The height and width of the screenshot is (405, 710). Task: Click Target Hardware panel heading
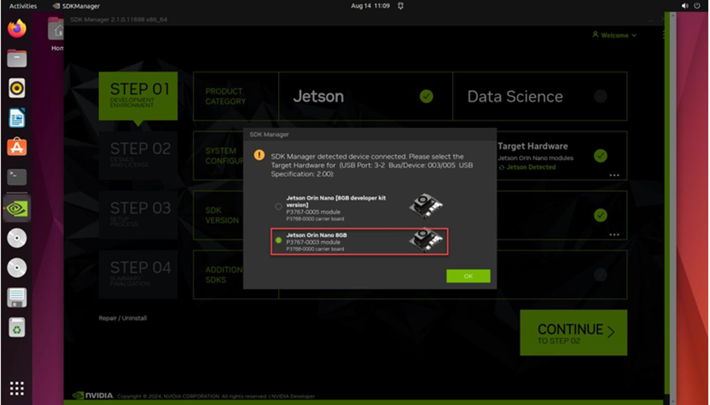[532, 146]
